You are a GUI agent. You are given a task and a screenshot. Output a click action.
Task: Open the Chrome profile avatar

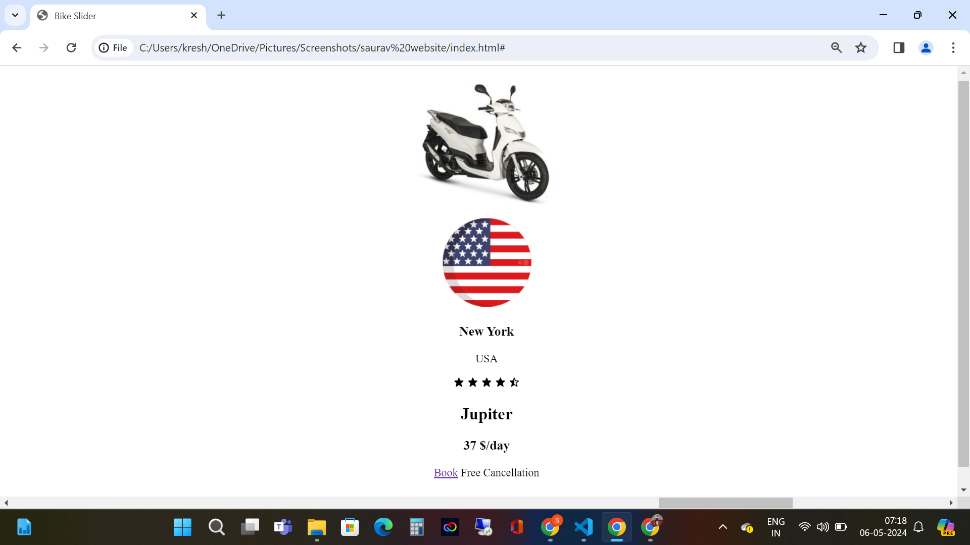click(x=926, y=47)
